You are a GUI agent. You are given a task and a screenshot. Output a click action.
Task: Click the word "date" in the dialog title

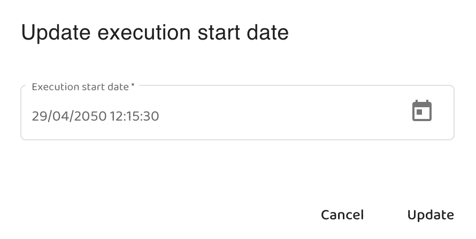click(x=269, y=33)
